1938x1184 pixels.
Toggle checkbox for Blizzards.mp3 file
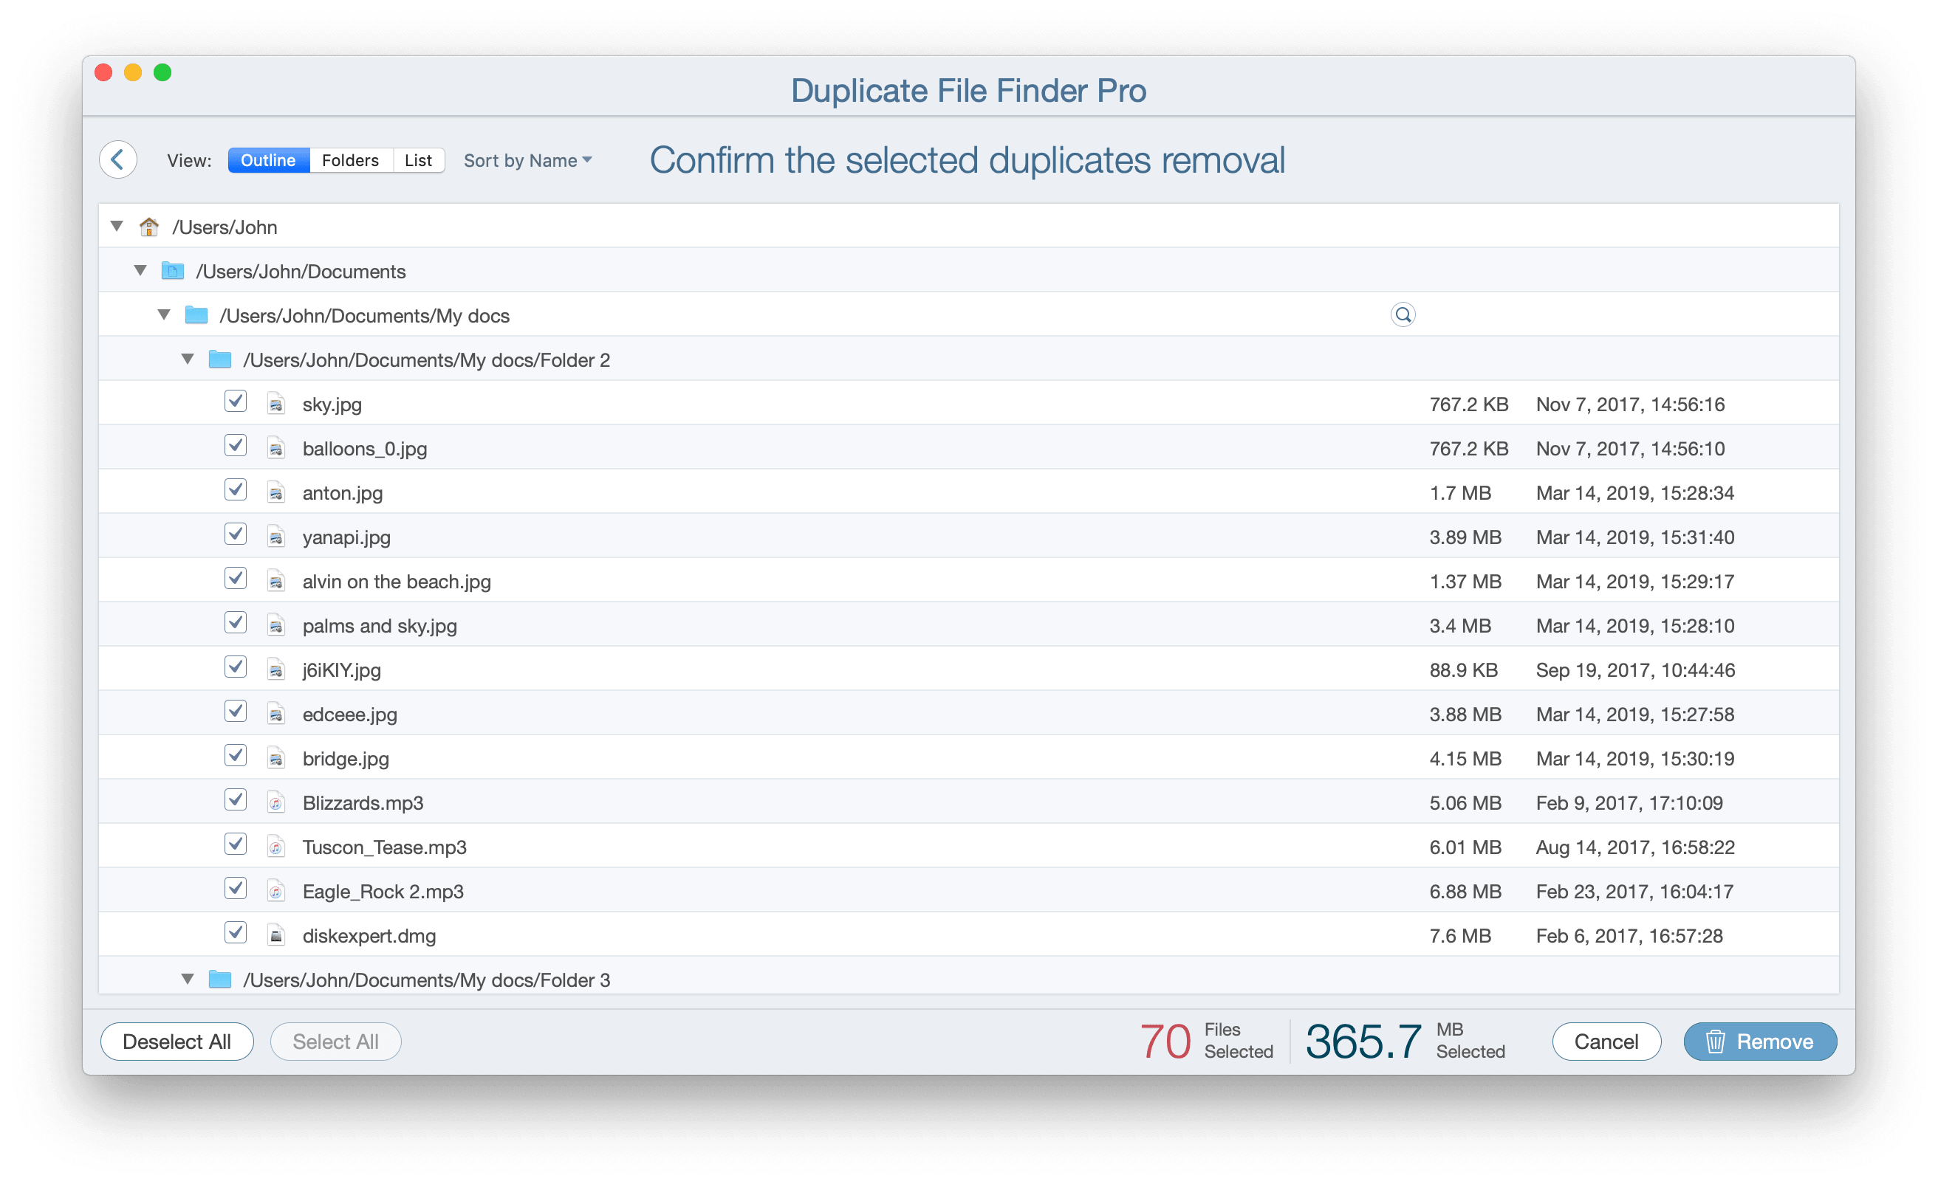coord(237,802)
